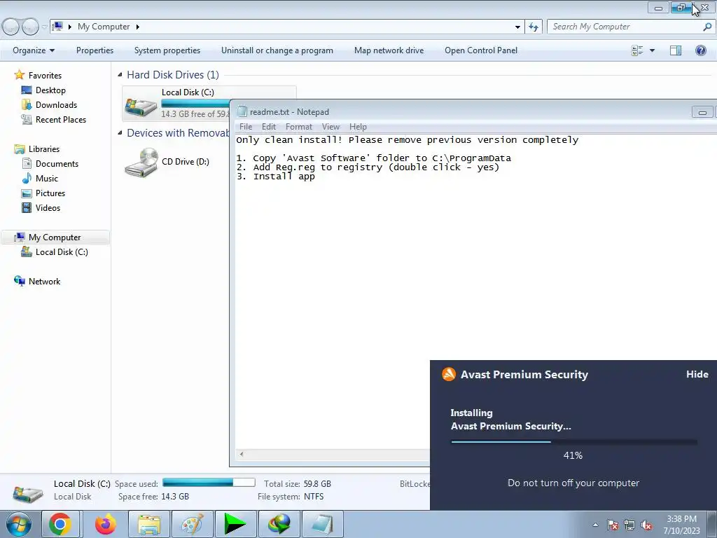
Task: Open Videos library
Action: (48, 207)
